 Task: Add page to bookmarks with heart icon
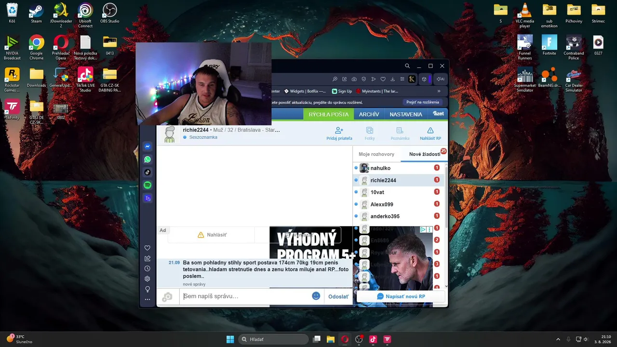coord(383,79)
